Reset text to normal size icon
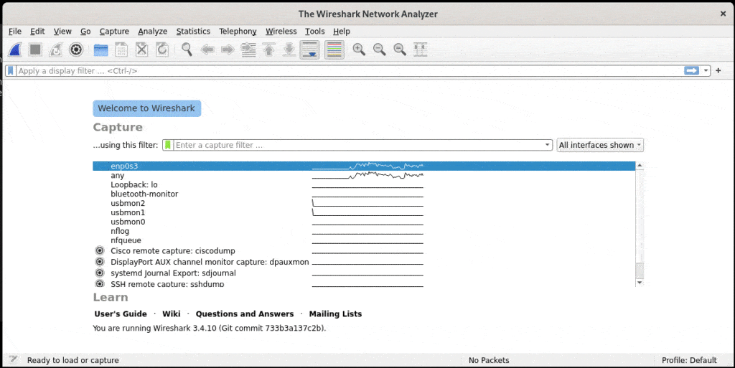The image size is (735, 368). [400, 49]
